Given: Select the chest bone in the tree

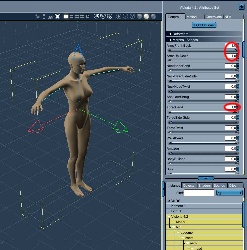Looking at the screenshot, I should coord(204,238).
